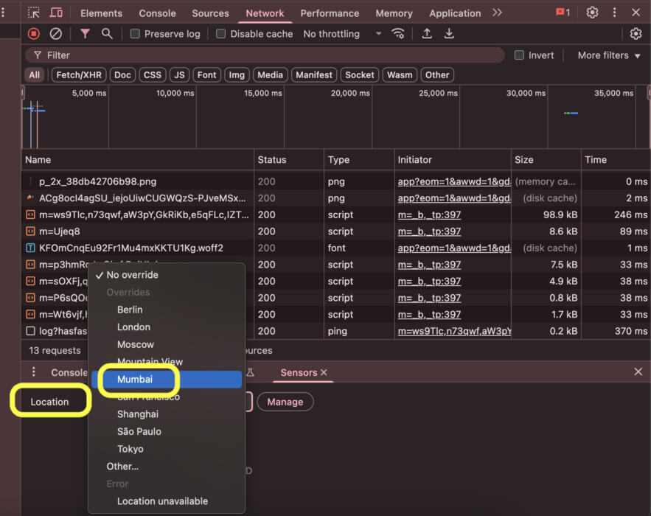The height and width of the screenshot is (516, 651).
Task: Clear the network log
Action: [x=55, y=34]
